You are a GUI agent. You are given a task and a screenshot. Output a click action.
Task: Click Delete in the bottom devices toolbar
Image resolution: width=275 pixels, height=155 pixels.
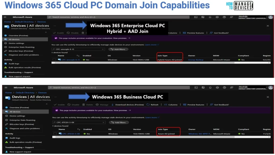click(88, 105)
